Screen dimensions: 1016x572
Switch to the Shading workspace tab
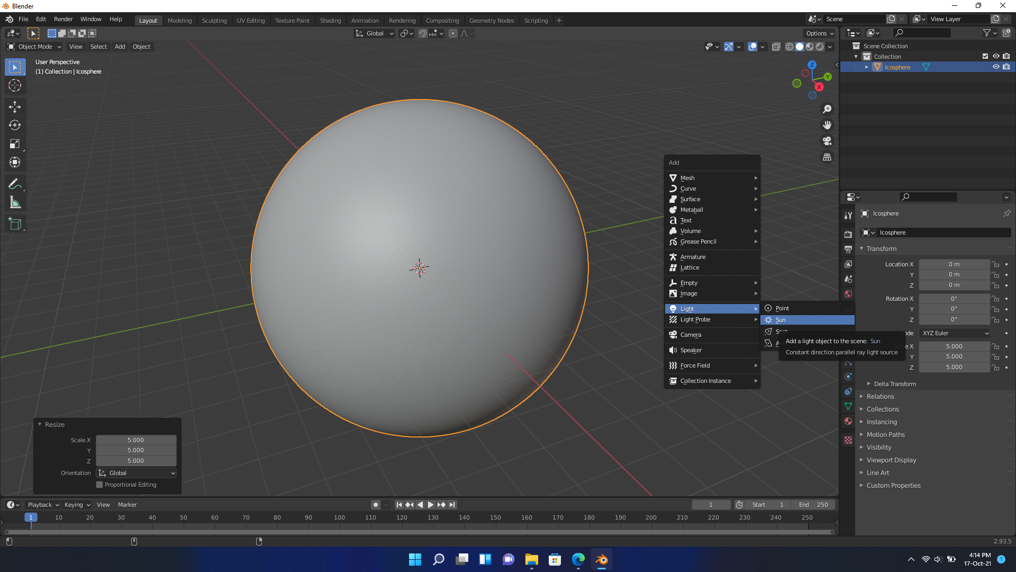coord(330,21)
